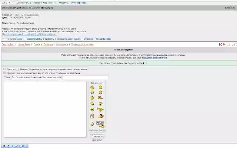Insert the sunglasses smiley into the message
The width and height of the screenshot is (237, 148).
point(92,110)
